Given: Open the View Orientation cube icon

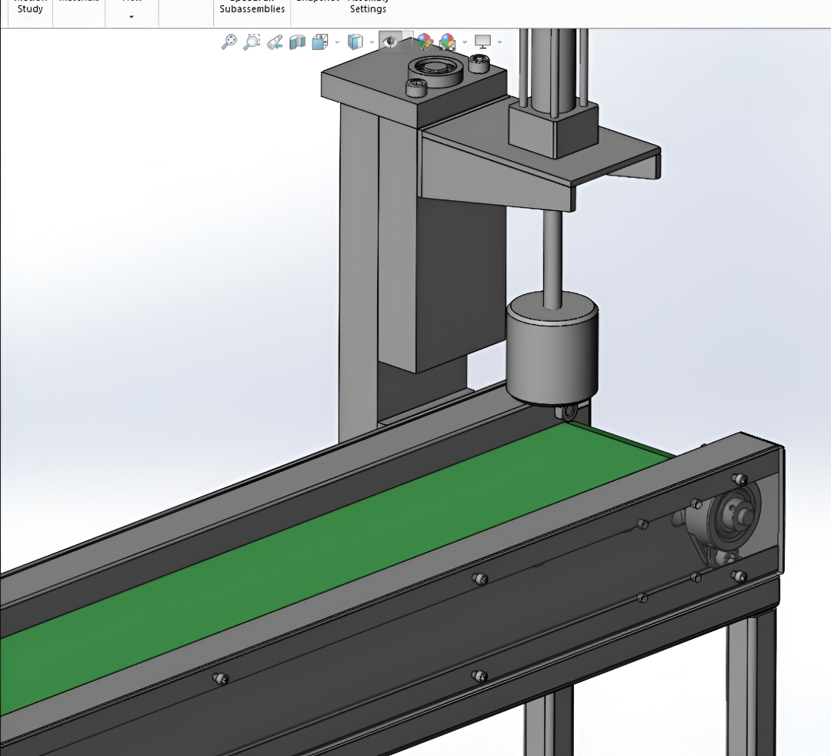Looking at the screenshot, I should tap(320, 42).
